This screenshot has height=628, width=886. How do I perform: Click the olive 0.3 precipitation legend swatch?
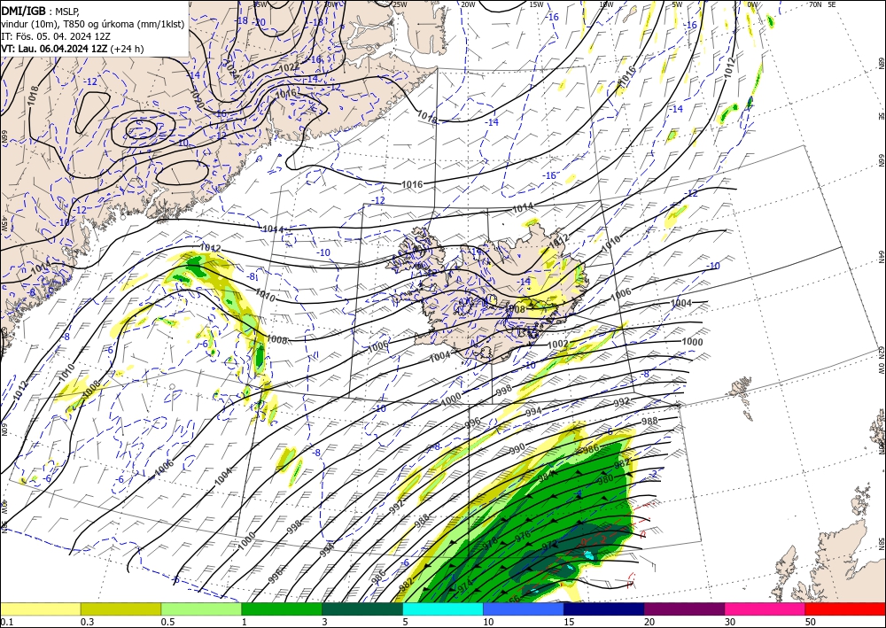coord(120,609)
